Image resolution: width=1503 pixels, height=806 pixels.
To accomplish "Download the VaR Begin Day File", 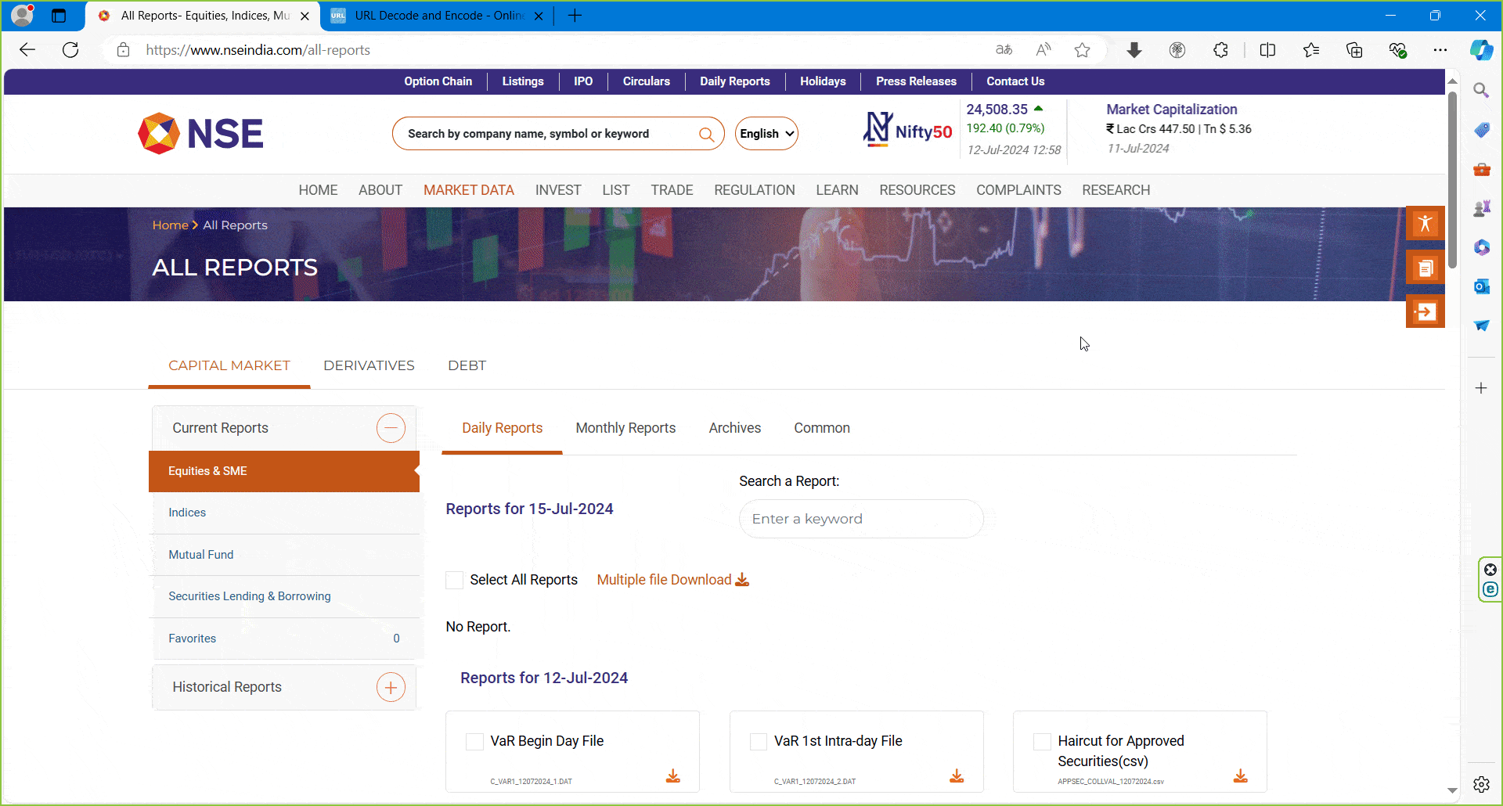I will coord(673,776).
